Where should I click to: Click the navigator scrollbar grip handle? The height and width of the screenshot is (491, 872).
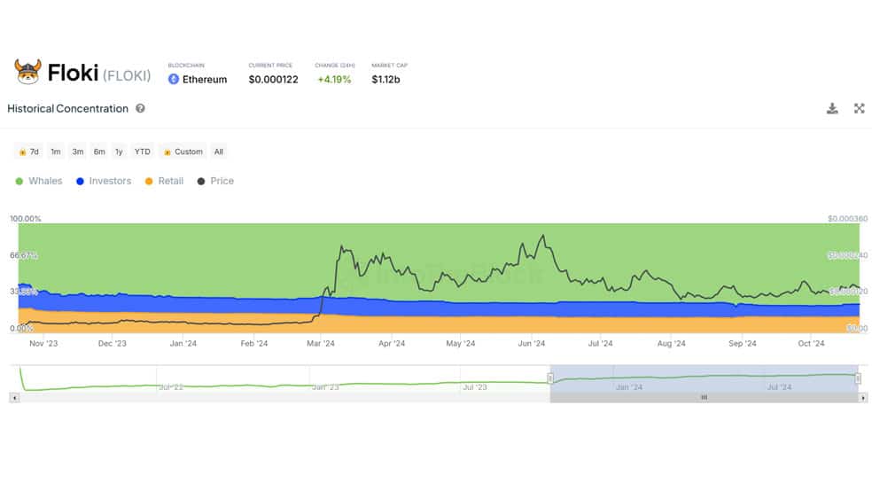pyautogui.click(x=704, y=398)
